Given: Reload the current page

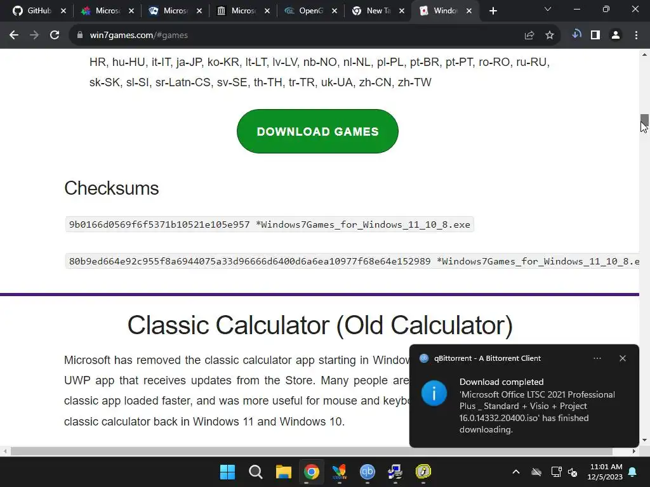Looking at the screenshot, I should coord(55,36).
